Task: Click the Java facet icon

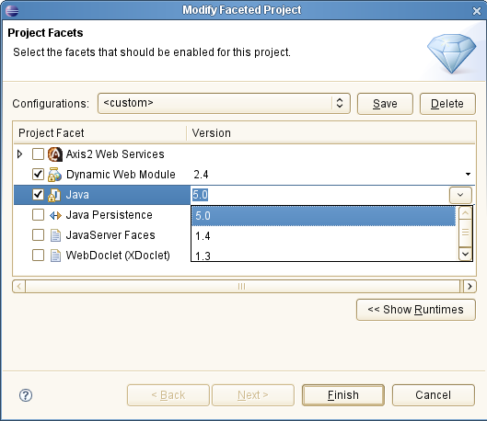Action: click(x=54, y=195)
